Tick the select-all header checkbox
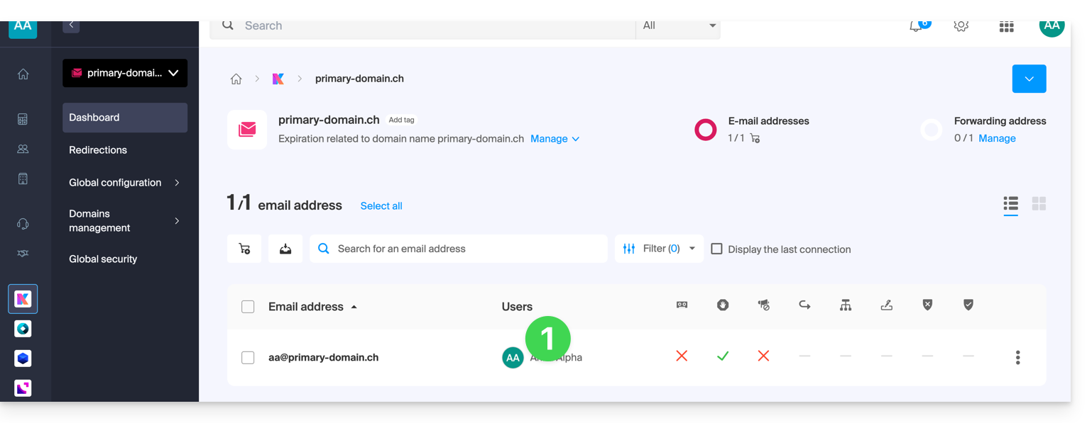 [248, 307]
